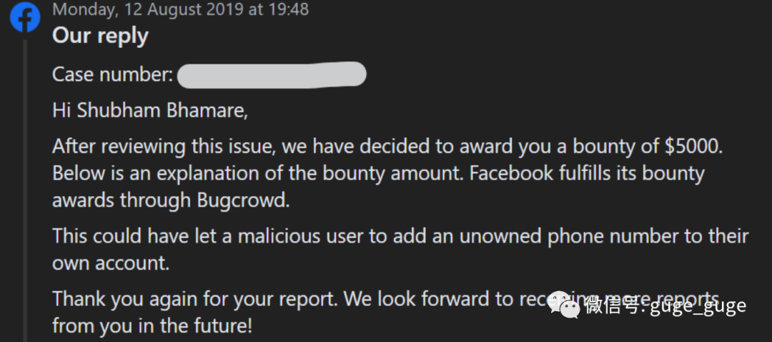Click the Facebook logo icon
Screen dimensions: 772x342
click(24, 17)
